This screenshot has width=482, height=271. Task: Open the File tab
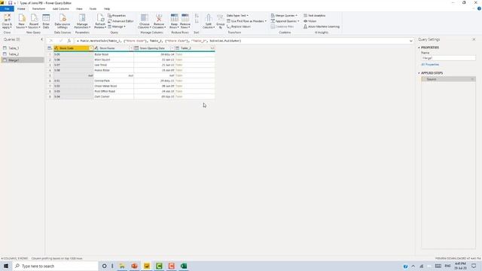[x=7, y=9]
